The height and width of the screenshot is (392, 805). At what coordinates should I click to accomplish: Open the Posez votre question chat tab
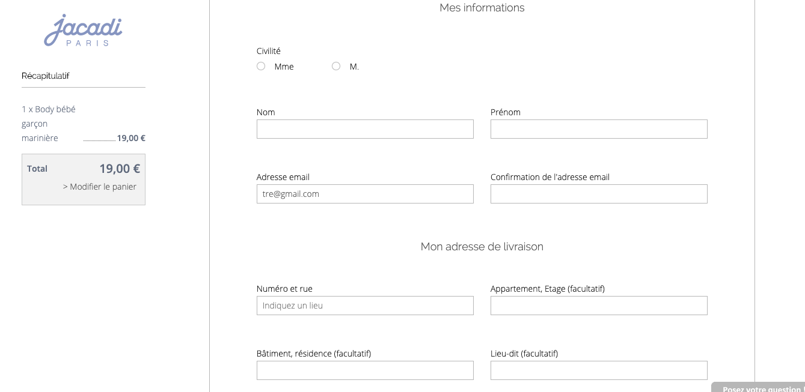(x=759, y=387)
